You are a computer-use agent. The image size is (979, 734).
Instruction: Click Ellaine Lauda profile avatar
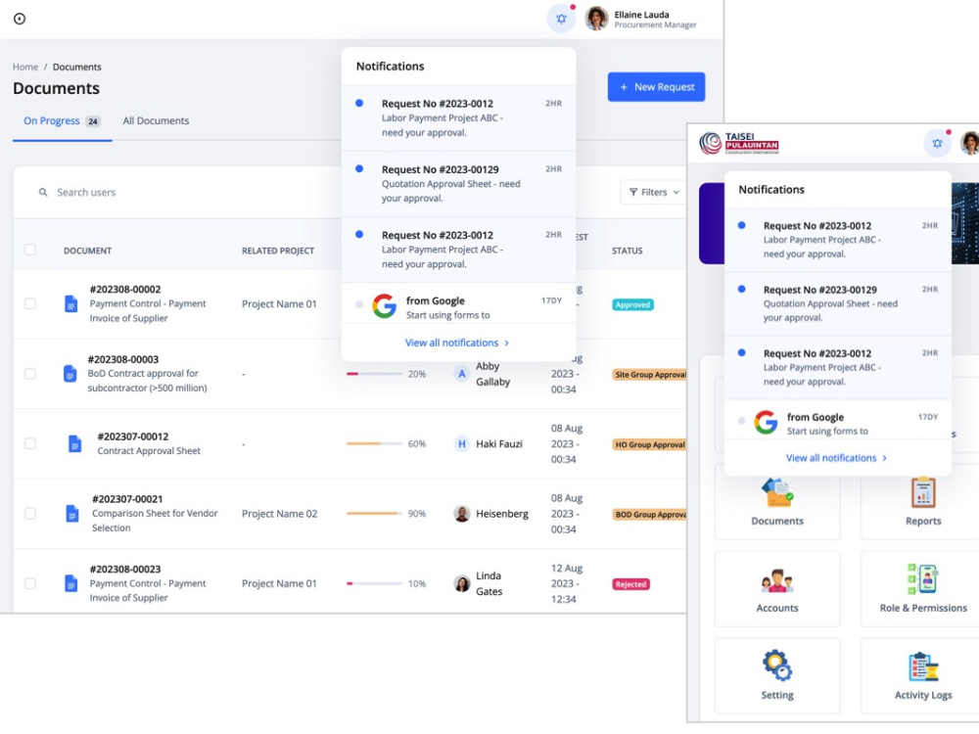pos(596,19)
